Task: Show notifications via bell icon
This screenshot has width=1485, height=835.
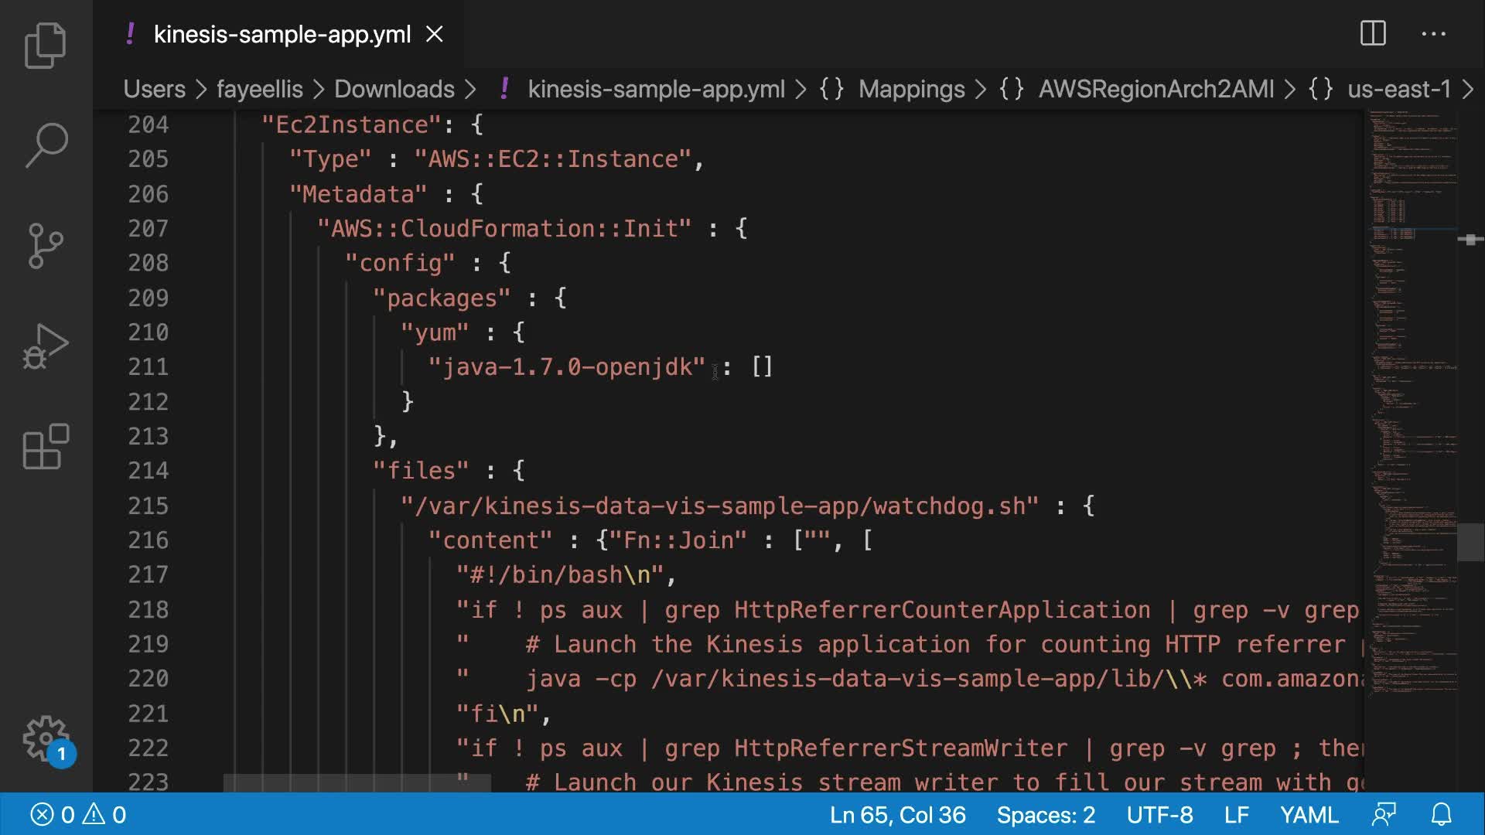Action: (x=1441, y=815)
